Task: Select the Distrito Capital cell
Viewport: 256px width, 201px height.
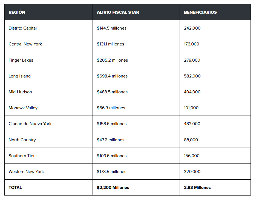Action: 23,28
